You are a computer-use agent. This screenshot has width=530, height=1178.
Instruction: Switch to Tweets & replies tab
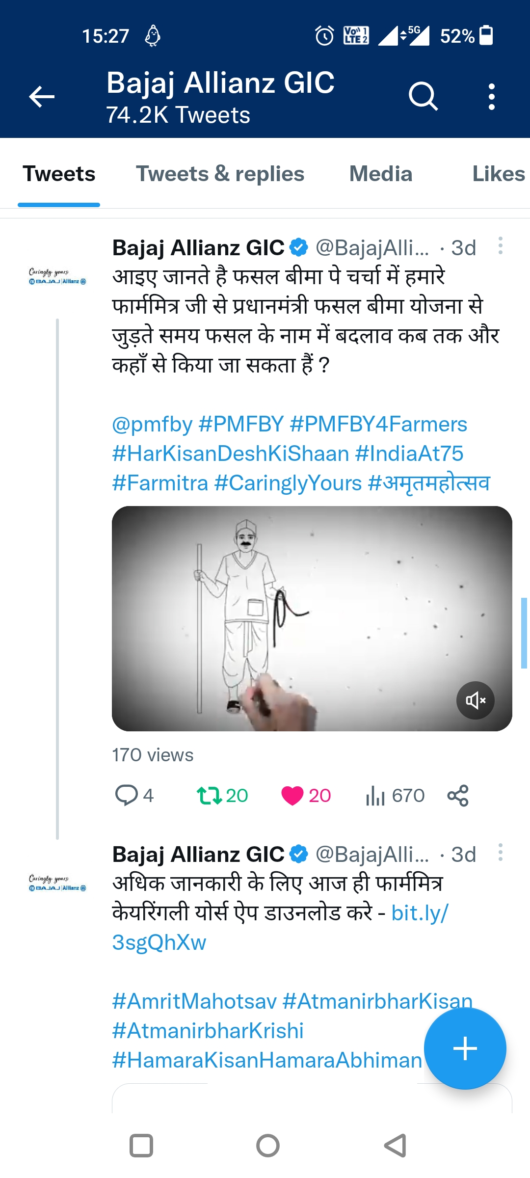[220, 174]
